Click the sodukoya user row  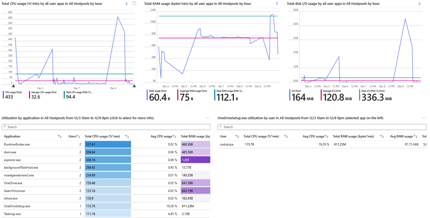tap(322, 144)
